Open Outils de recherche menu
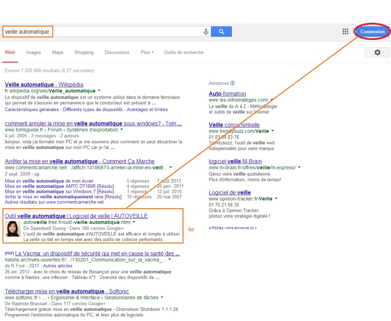Screen dimensions: 391x321 [184, 52]
